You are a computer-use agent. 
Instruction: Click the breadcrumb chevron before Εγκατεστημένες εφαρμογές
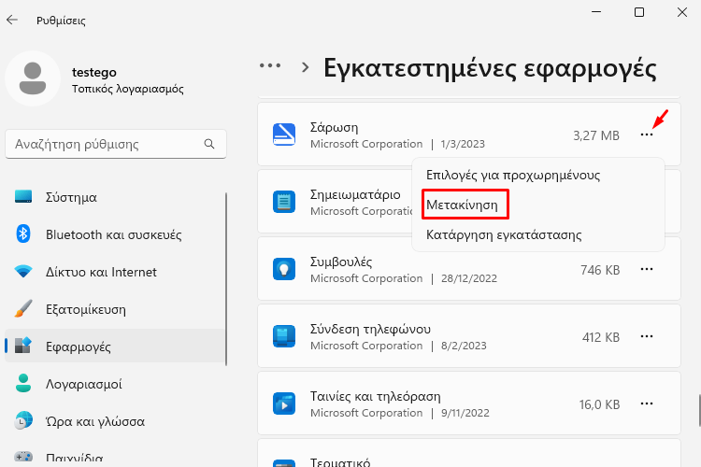click(x=306, y=67)
